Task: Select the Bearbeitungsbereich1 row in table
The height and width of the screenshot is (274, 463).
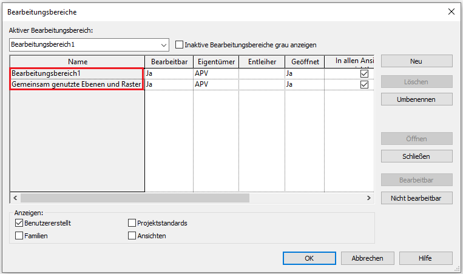Action: click(76, 73)
